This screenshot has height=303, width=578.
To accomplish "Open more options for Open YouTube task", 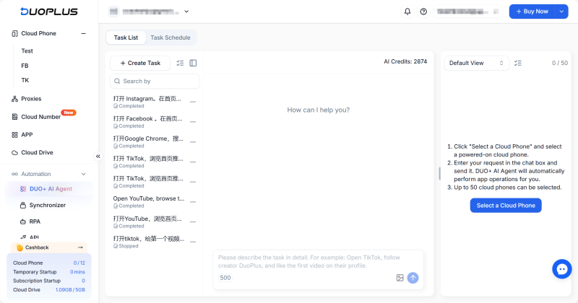I will [x=193, y=202].
